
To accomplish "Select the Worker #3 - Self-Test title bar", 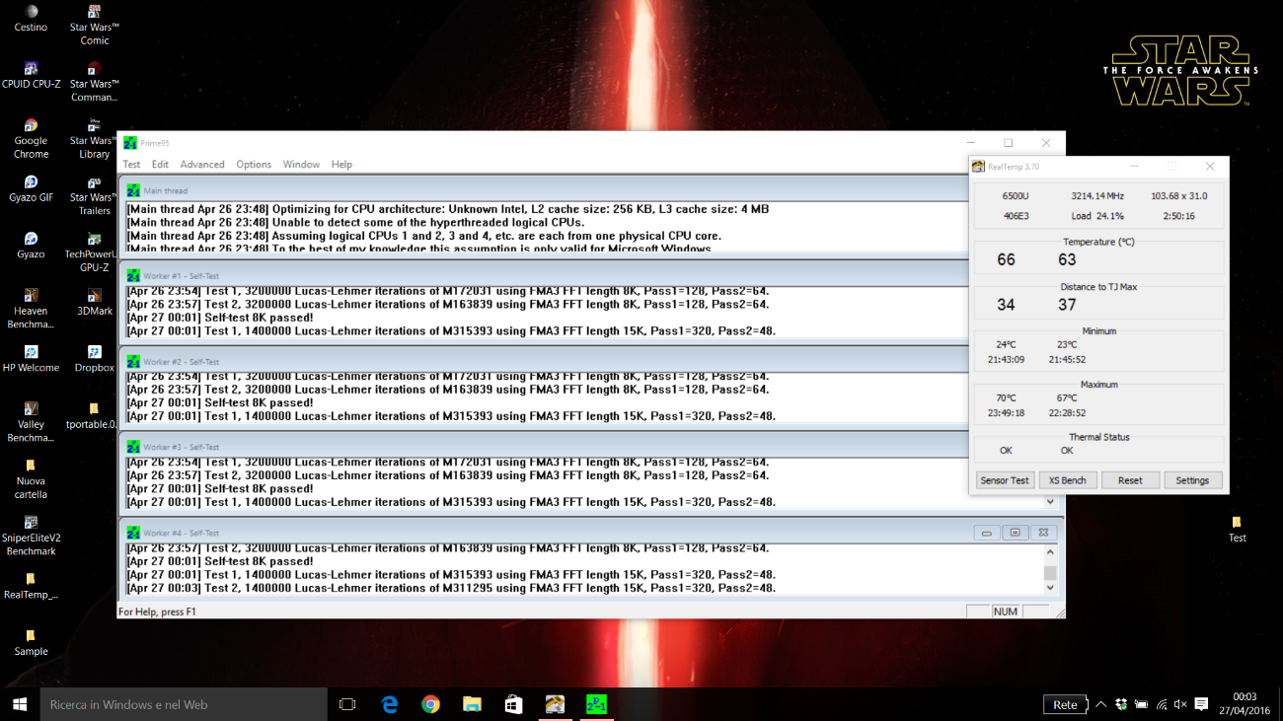I will coord(542,447).
